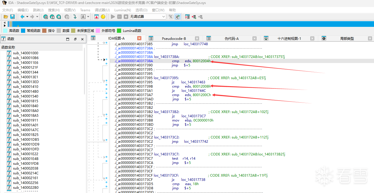This screenshot has width=374, height=193.
Task: Expand the text search 'A' dropdown arrow
Action: point(88,17)
